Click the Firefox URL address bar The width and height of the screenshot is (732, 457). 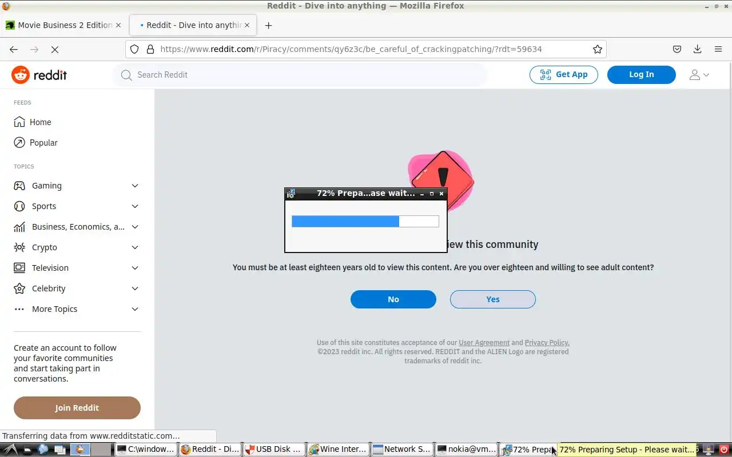coord(366,49)
